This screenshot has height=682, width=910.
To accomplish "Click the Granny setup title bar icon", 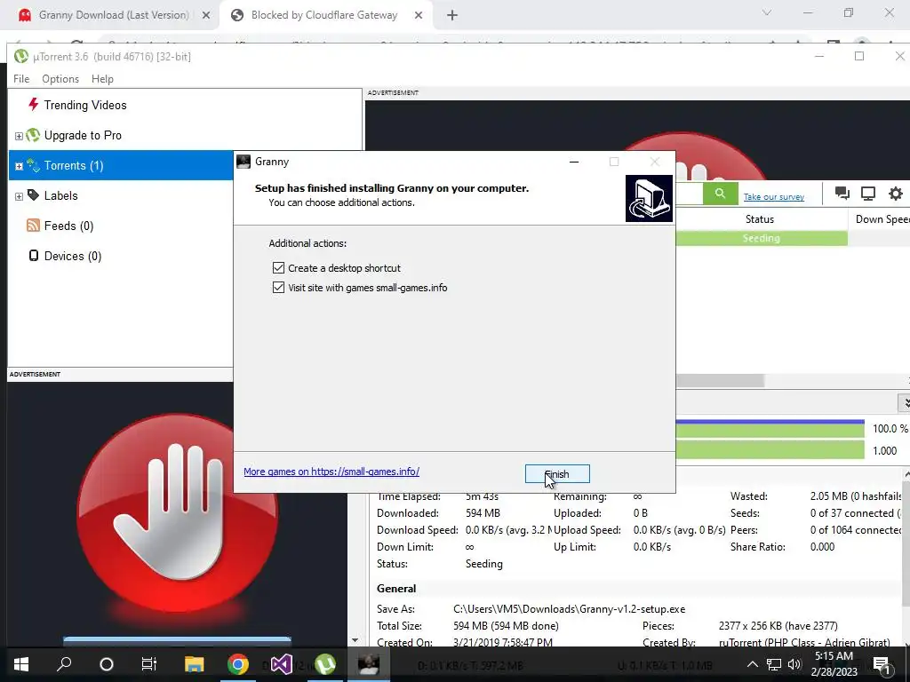I will click(243, 162).
